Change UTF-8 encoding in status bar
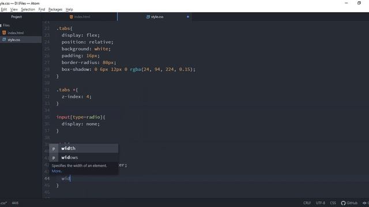The height and width of the screenshot is (207, 369). [321, 203]
